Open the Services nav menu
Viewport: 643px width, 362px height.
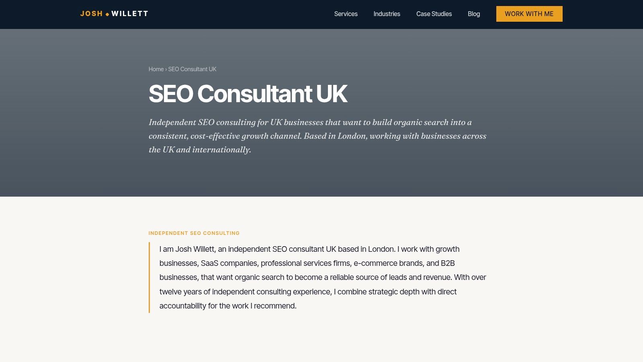(x=346, y=14)
